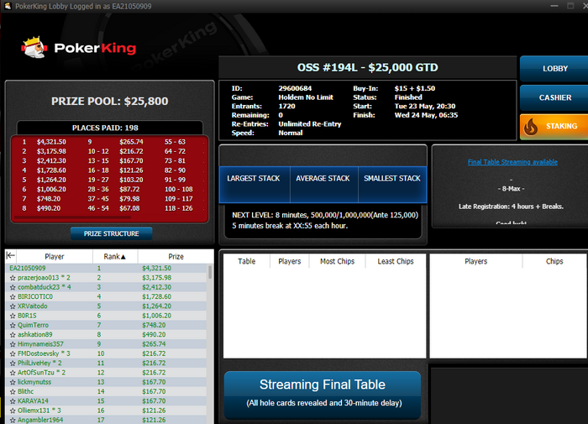Click the payout row 46 - 54 $67.08
Viewport: 588px width, 424px height.
[x=113, y=208]
